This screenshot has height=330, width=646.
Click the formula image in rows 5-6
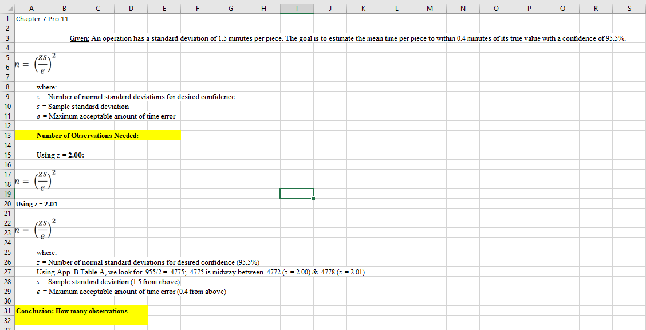35,65
